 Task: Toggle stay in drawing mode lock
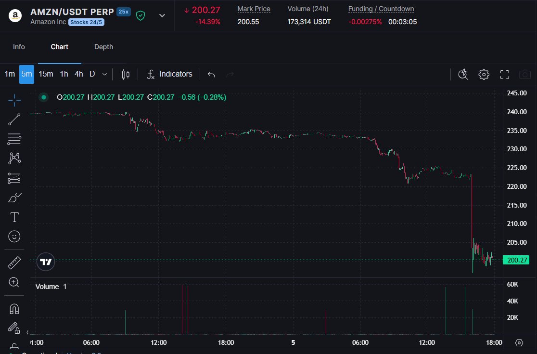tap(14, 328)
